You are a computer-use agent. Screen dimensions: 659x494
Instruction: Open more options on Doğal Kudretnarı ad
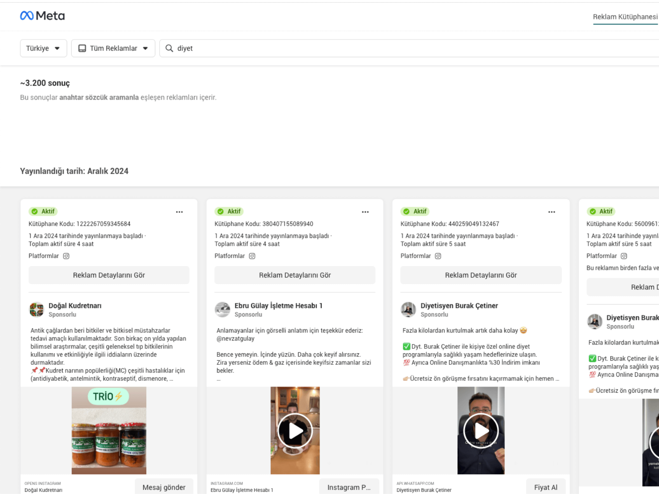179,212
